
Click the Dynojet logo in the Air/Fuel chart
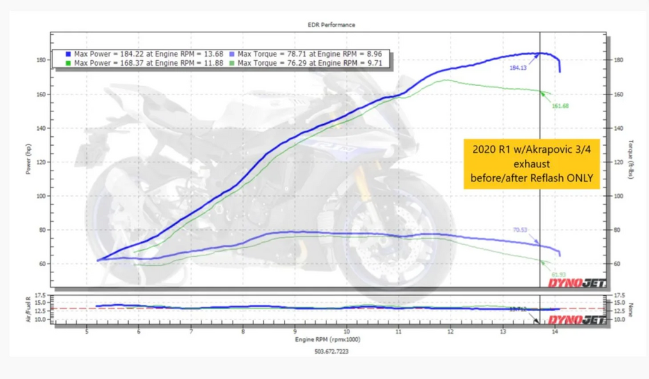coord(577,319)
